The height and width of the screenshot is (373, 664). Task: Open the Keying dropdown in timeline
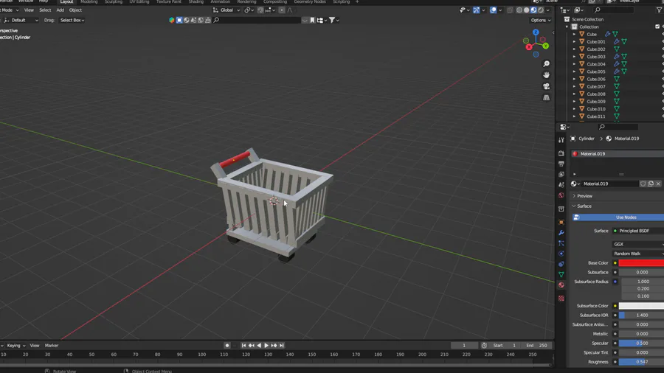[15, 346]
